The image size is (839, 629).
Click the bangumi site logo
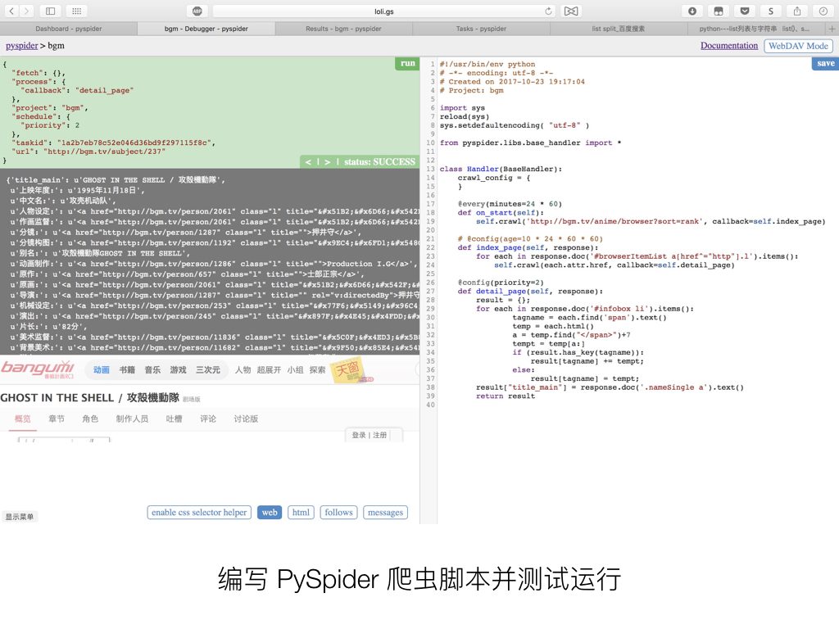tap(37, 369)
